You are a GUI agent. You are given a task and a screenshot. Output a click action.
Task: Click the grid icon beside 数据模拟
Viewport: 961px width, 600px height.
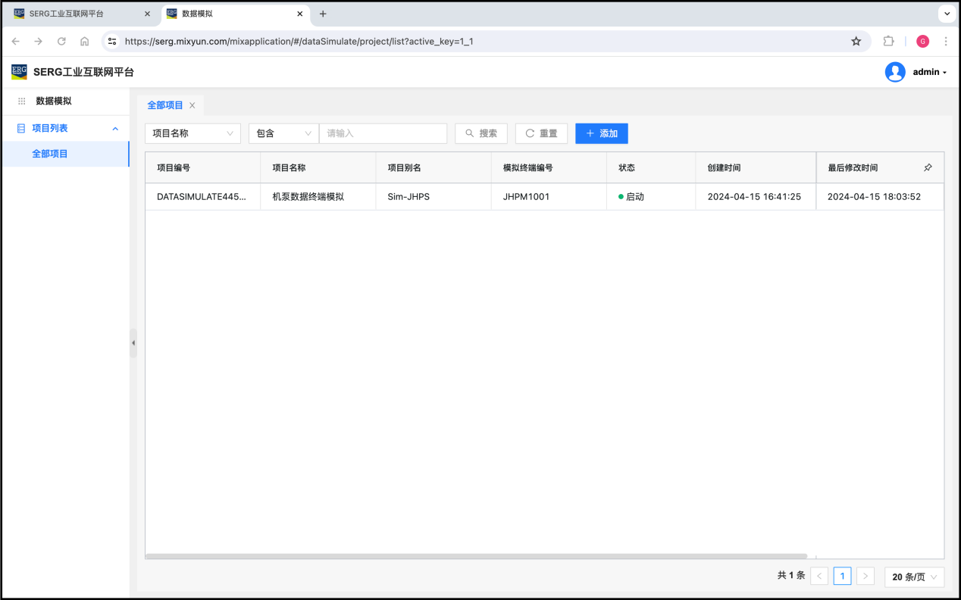point(22,101)
